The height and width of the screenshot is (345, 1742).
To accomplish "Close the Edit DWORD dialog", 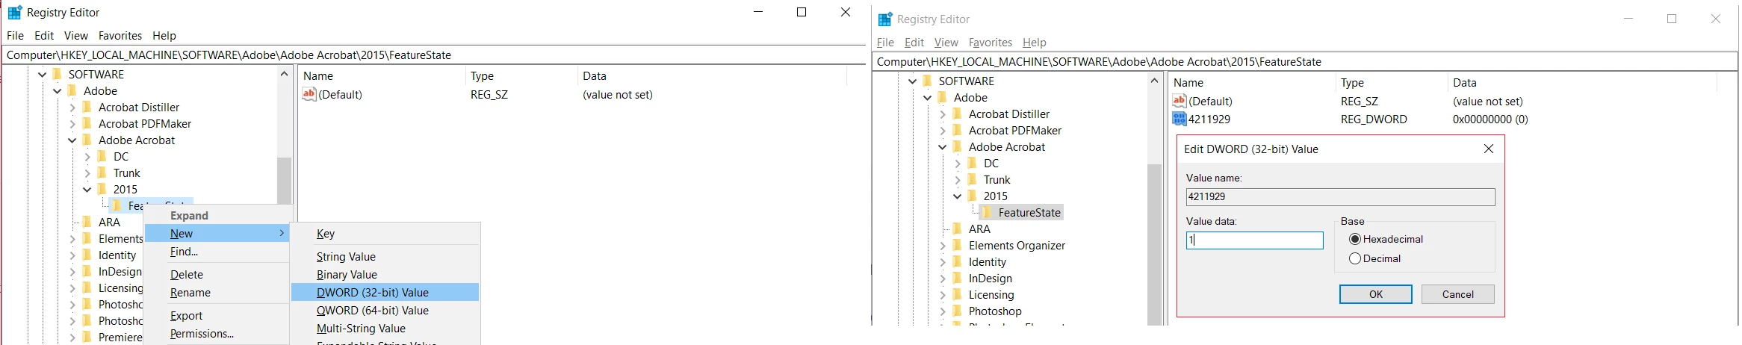I will coord(1488,149).
